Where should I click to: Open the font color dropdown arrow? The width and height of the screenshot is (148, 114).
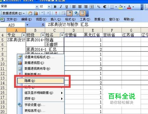pos(133,7)
